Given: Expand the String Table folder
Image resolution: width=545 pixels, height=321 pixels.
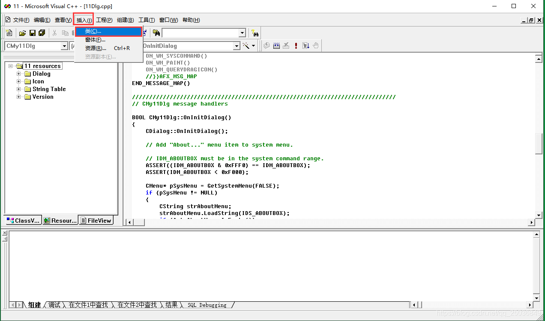Looking at the screenshot, I should [18, 89].
